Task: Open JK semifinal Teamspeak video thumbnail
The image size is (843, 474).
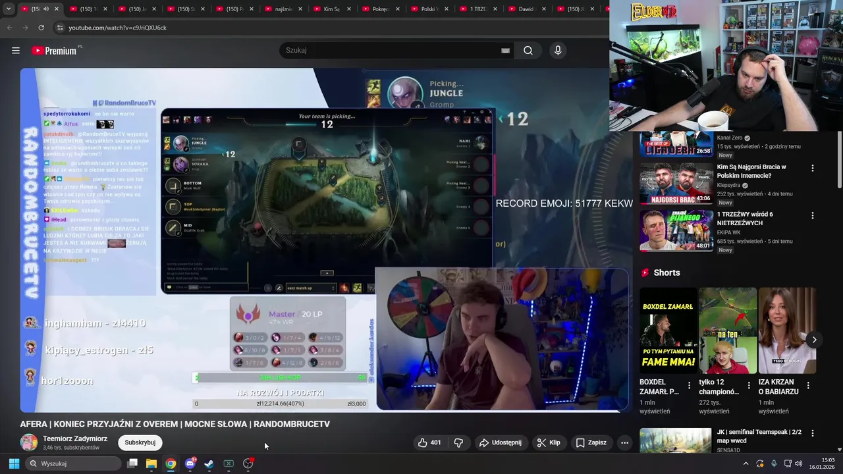Action: 676,440
